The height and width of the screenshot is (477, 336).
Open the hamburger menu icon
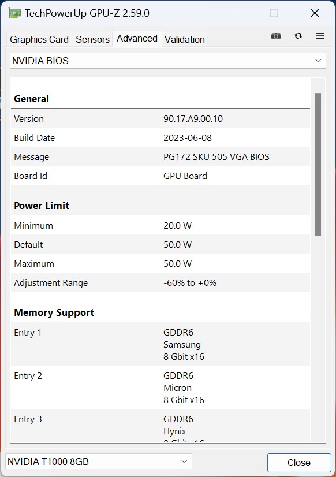(320, 36)
